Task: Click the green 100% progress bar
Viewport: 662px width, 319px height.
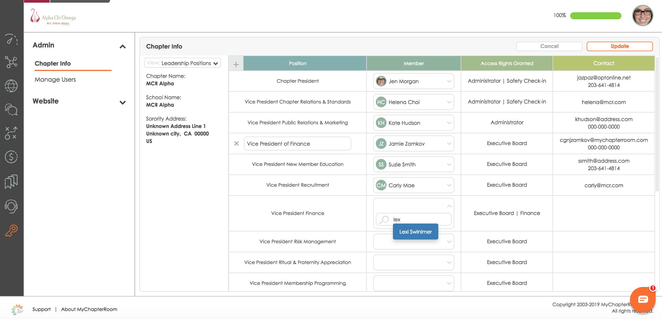Action: pos(596,16)
